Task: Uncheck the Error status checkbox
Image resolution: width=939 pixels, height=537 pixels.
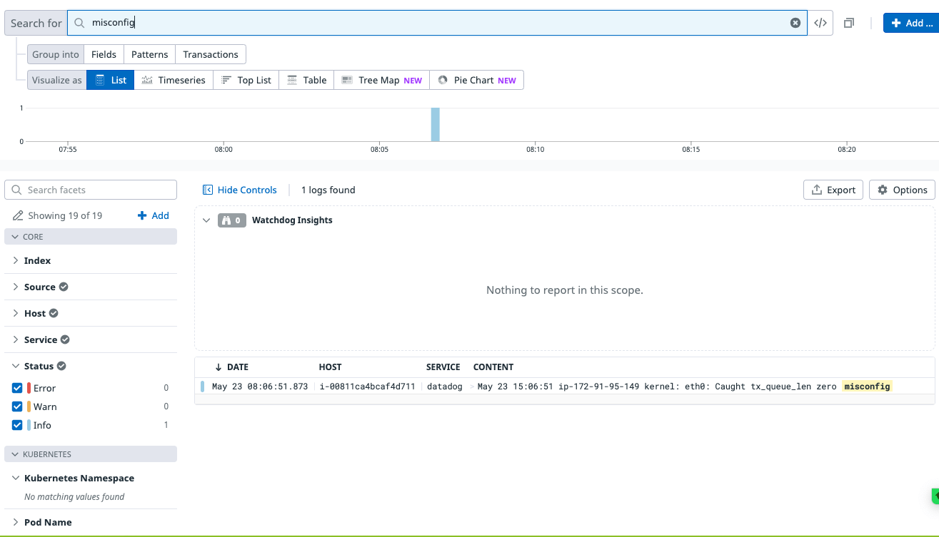Action: (x=18, y=388)
